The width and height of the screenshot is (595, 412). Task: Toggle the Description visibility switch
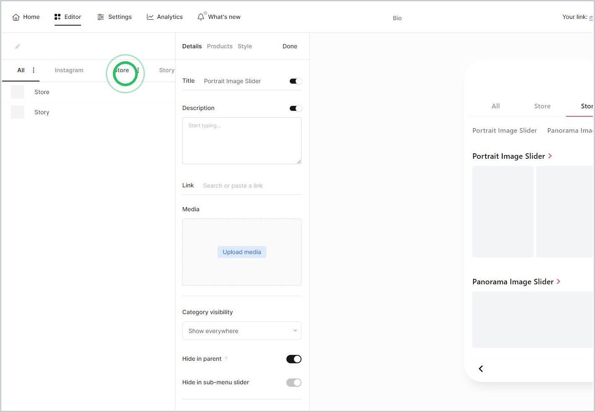(x=296, y=108)
